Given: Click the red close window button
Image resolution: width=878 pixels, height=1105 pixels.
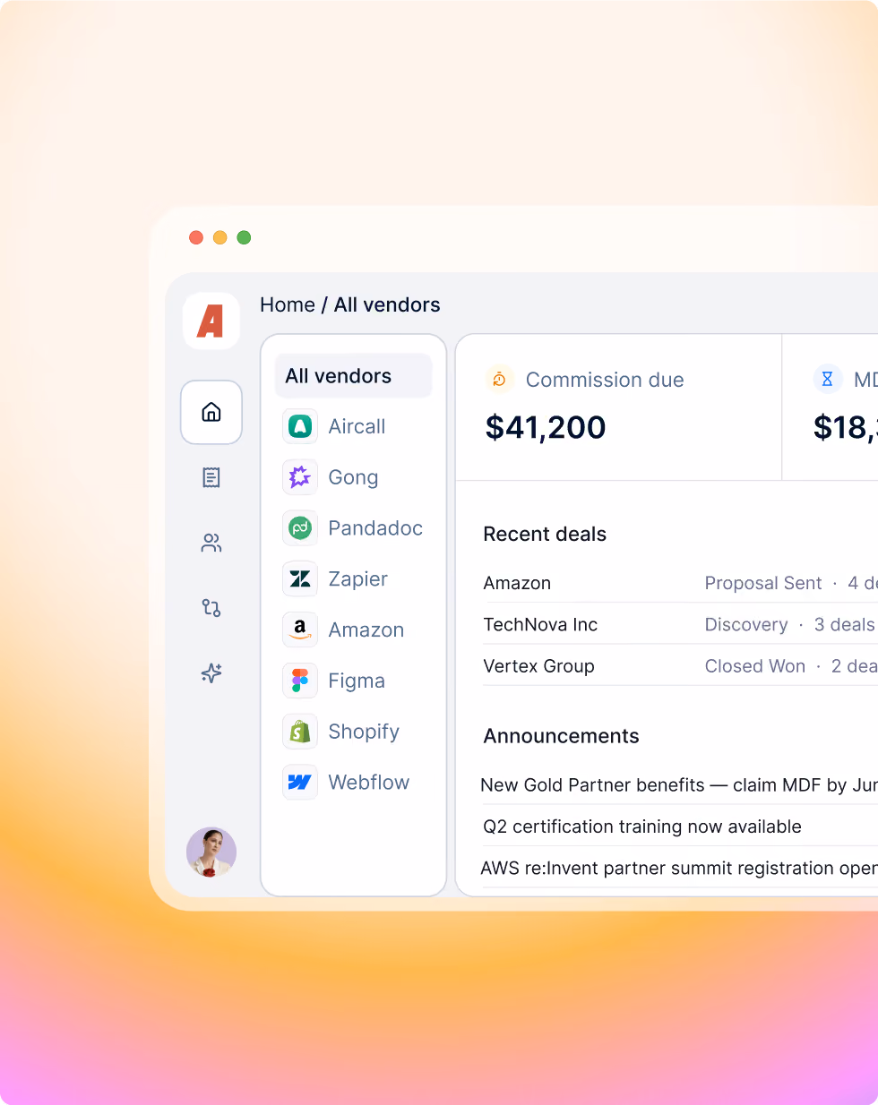Looking at the screenshot, I should coord(196,237).
